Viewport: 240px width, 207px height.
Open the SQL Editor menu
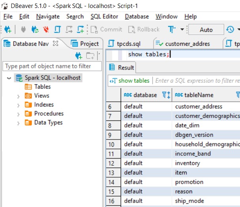104,16
